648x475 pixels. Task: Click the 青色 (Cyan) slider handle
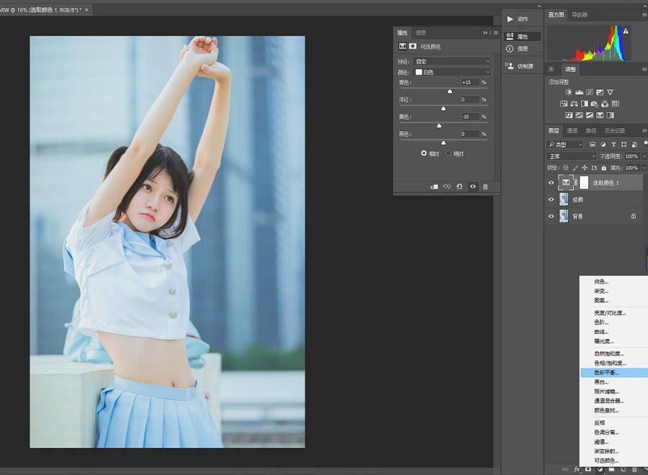coord(450,91)
